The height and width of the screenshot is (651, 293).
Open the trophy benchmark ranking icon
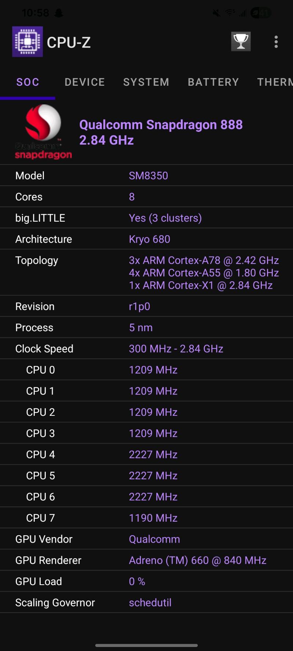click(x=241, y=41)
